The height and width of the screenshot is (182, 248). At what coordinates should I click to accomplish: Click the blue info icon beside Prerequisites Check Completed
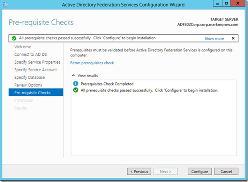pyautogui.click(x=76, y=84)
